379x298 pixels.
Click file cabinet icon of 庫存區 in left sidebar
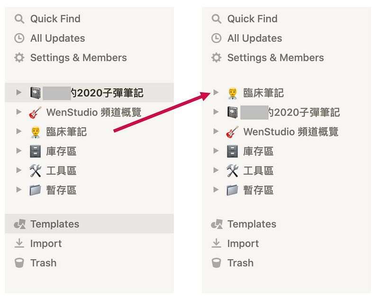35,151
